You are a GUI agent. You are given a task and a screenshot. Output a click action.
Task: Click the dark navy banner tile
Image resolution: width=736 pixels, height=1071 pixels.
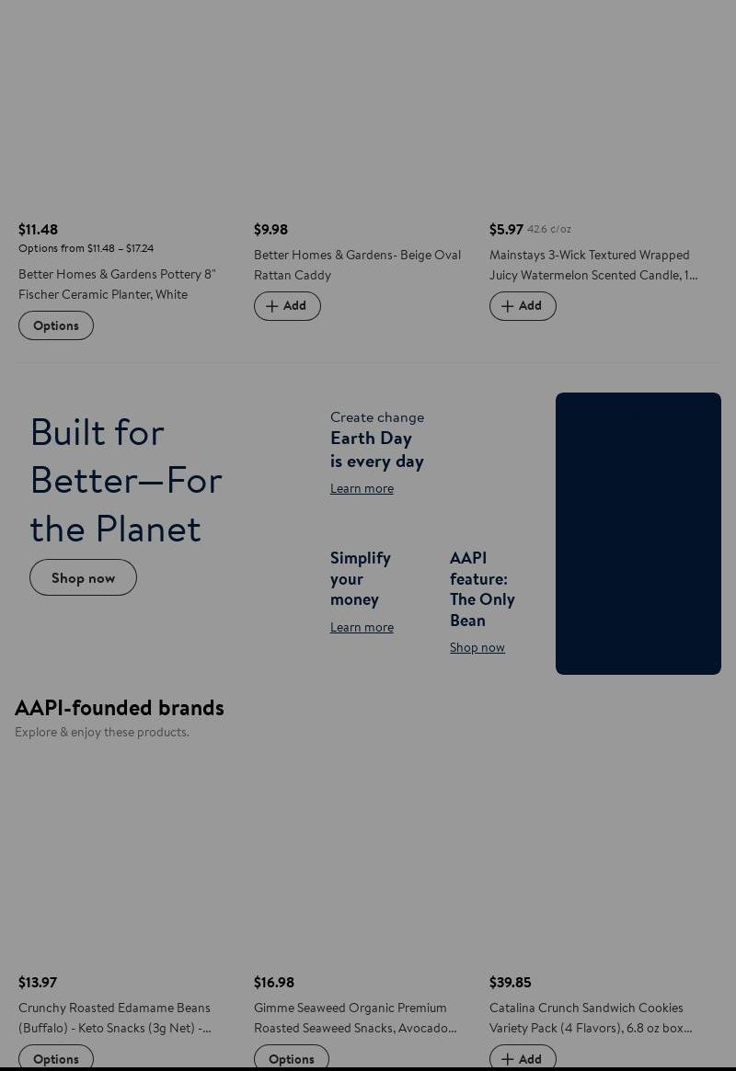(x=638, y=533)
